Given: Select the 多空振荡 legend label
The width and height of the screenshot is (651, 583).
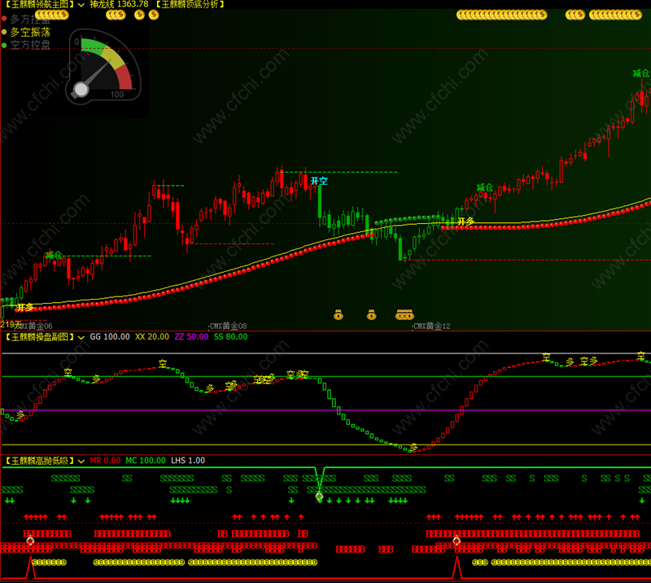Looking at the screenshot, I should [x=30, y=32].
